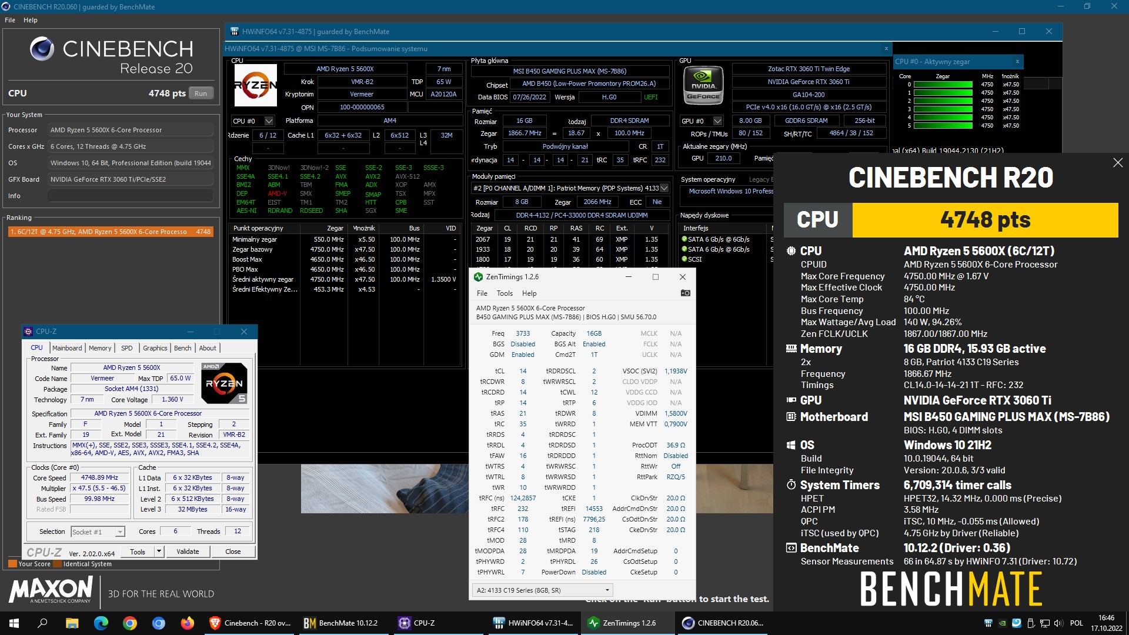Viewport: 1129px width, 635px height.
Task: Click the Close button in CPU-Z
Action: click(x=233, y=552)
